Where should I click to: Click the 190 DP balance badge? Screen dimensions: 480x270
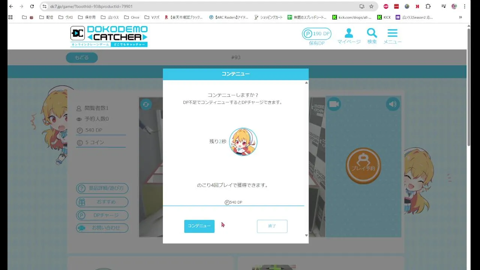tap(316, 34)
